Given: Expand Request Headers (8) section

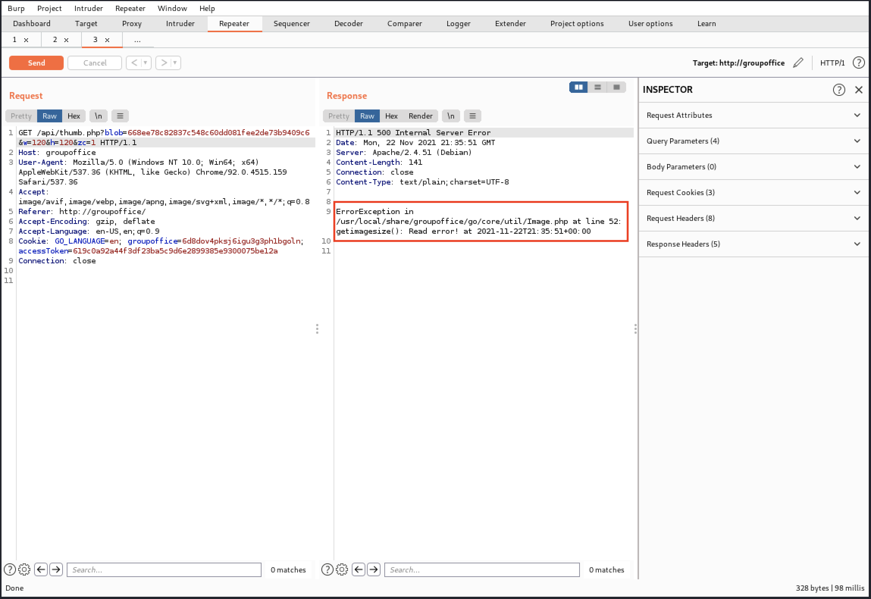Looking at the screenshot, I should (x=754, y=218).
